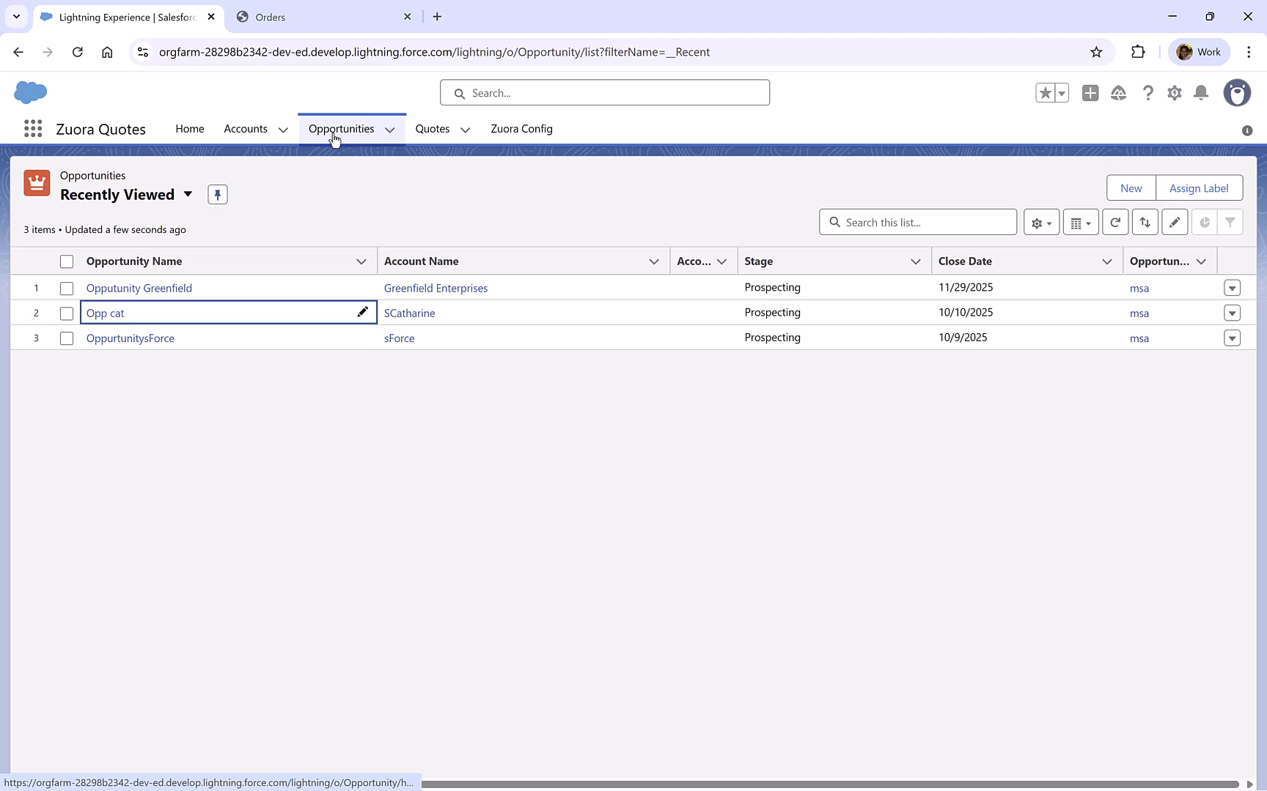Screen dimensions: 1267x791
Task: Open the Greenfield Enterprises account link
Action: tap(436, 288)
